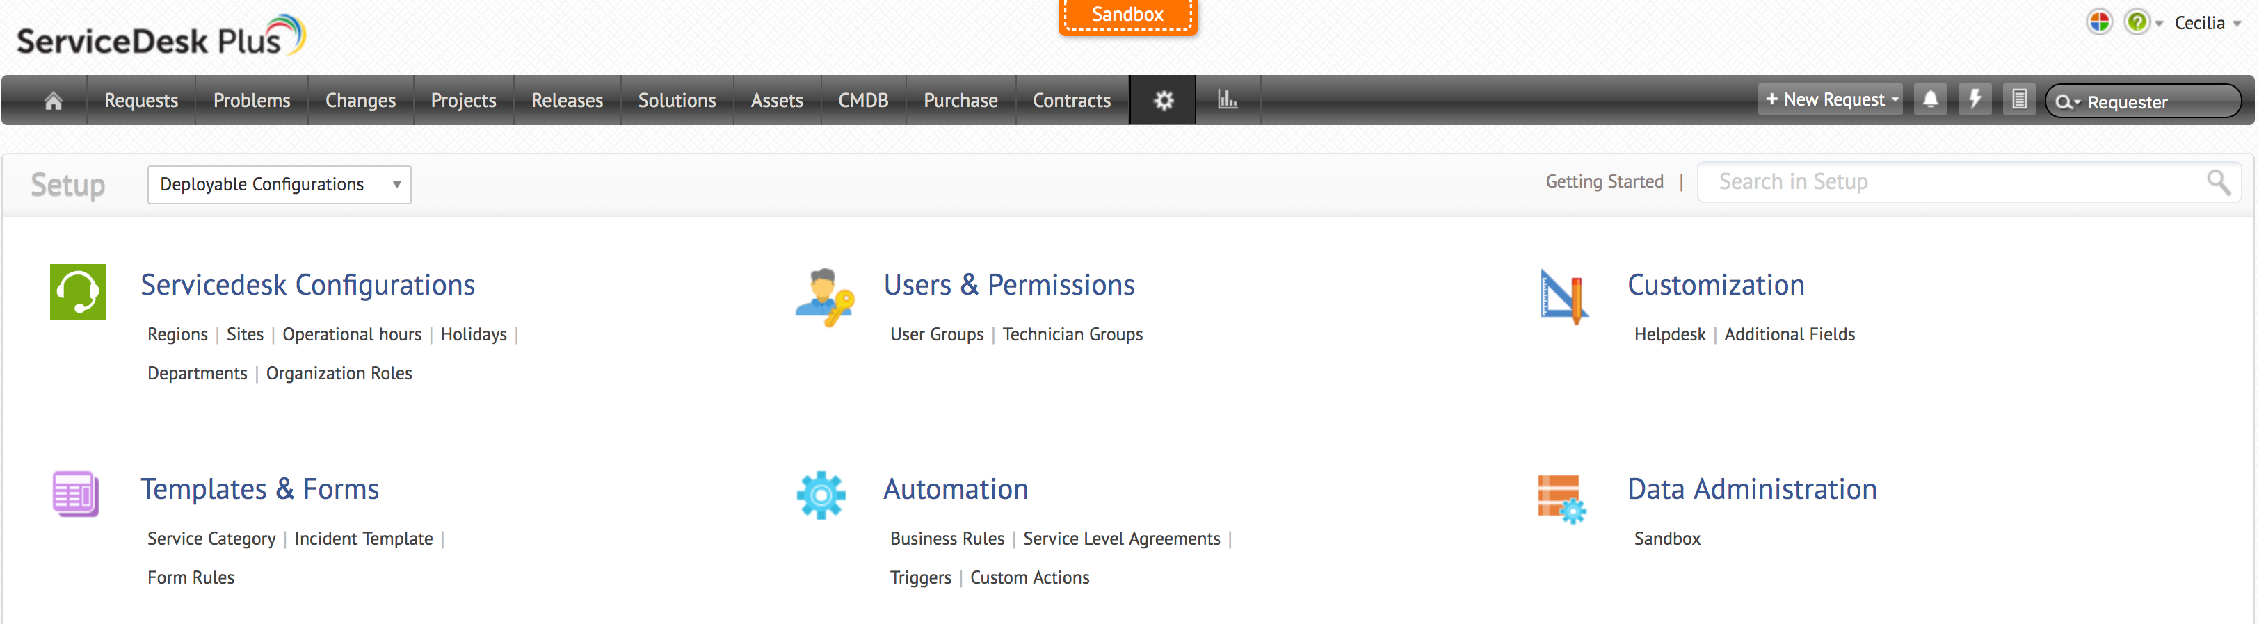Screen dimensions: 2259x624
Task: Click the Customization ruler-pencil icon
Action: [x=1563, y=296]
